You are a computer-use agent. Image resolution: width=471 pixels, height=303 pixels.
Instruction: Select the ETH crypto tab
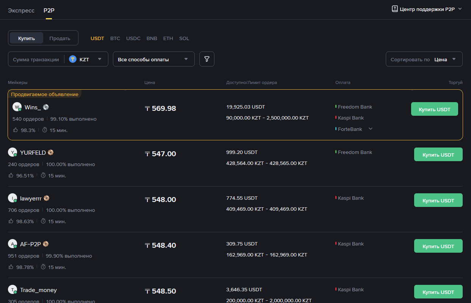168,38
